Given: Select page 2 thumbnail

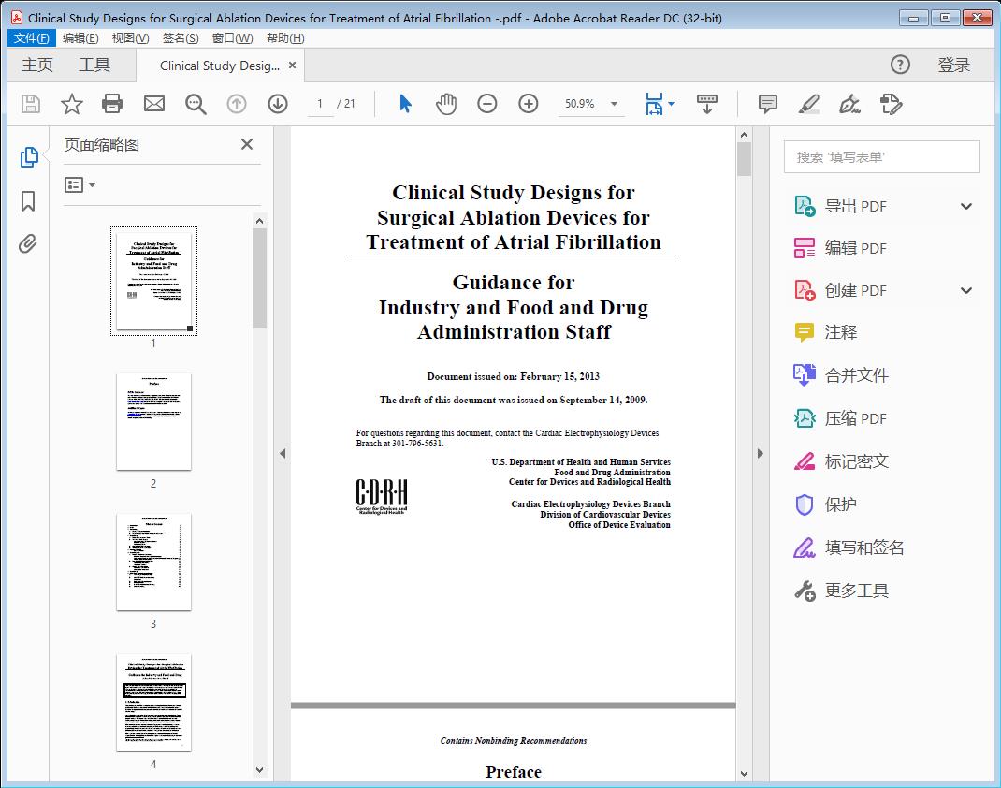Looking at the screenshot, I should pos(153,423).
